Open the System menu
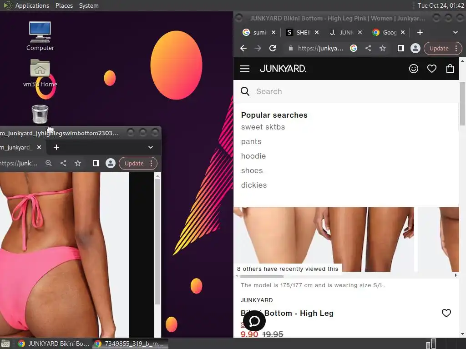 [89, 5]
